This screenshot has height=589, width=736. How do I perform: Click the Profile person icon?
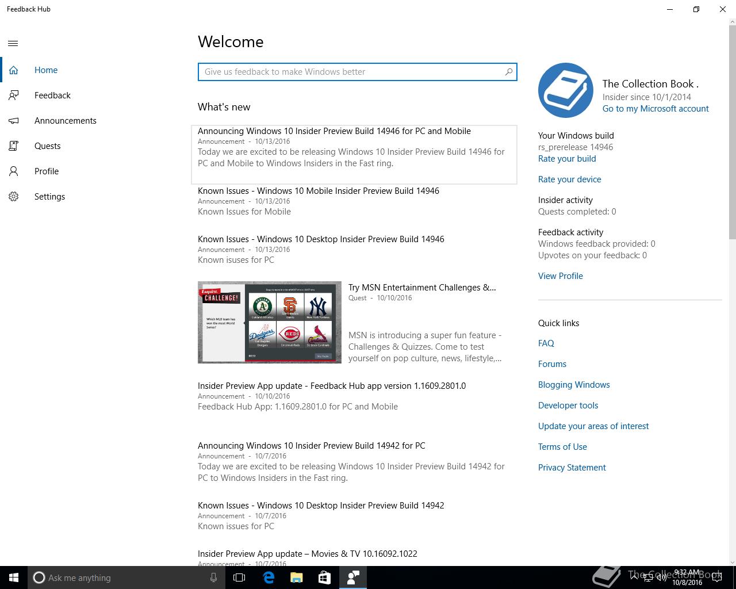14,171
